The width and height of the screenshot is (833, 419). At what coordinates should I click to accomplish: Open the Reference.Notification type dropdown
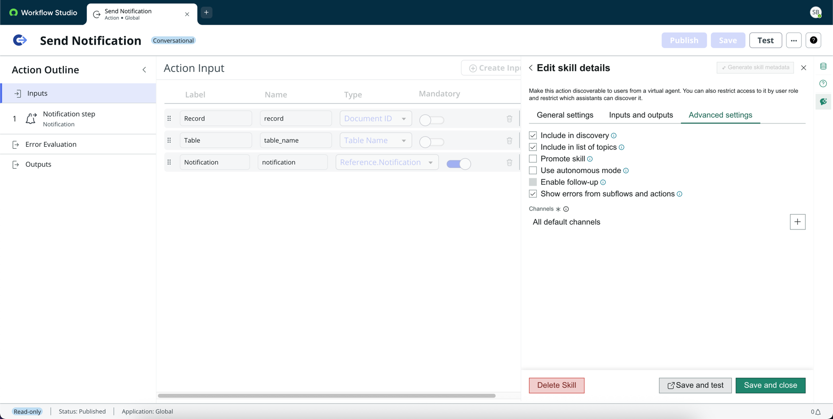(387, 162)
